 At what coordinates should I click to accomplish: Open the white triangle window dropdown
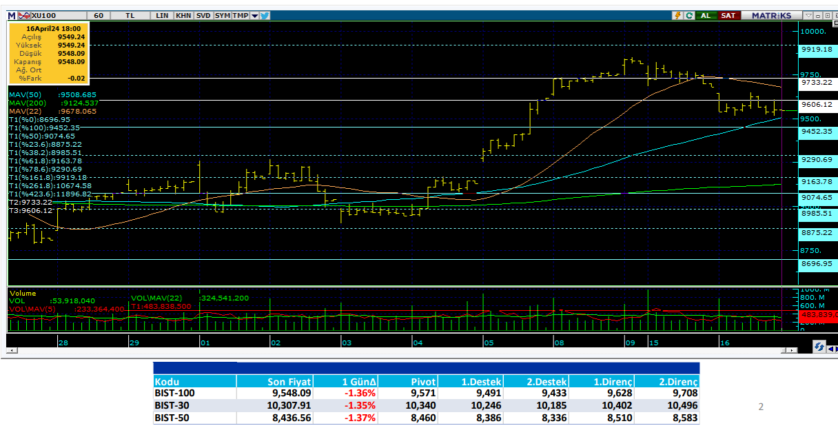tap(809, 15)
